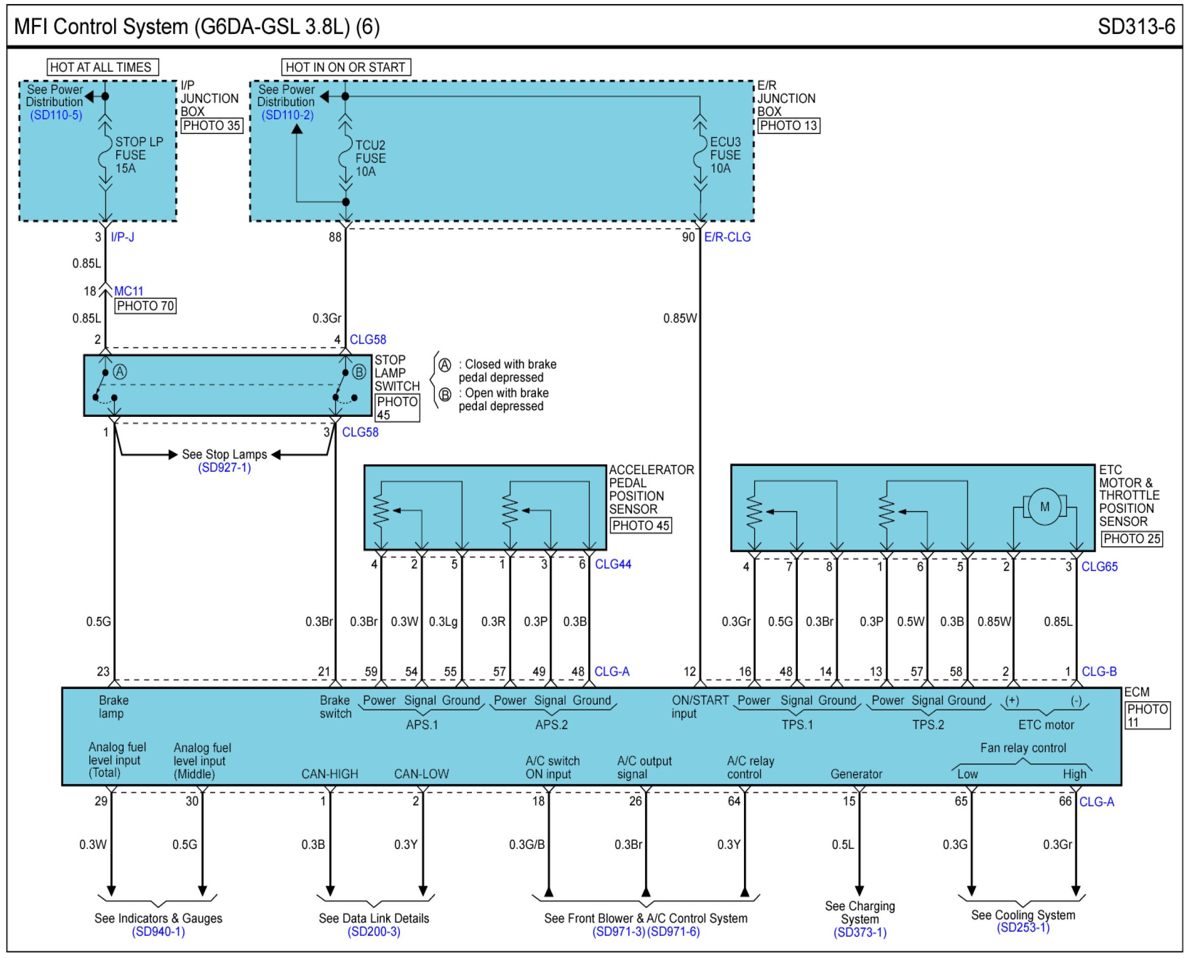Select the I/P-J connector label
Viewport: 1189px width, 958px height.
tap(122, 237)
